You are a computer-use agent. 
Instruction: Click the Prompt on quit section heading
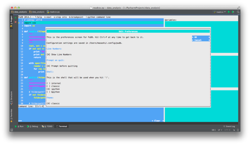point(55,60)
